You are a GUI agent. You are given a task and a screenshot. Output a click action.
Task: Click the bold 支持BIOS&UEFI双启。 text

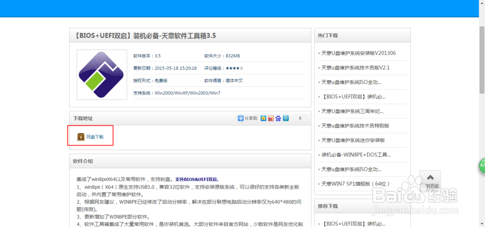(197, 179)
